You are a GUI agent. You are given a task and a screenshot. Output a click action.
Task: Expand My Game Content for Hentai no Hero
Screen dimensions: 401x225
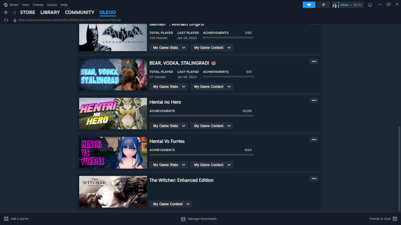(x=212, y=126)
